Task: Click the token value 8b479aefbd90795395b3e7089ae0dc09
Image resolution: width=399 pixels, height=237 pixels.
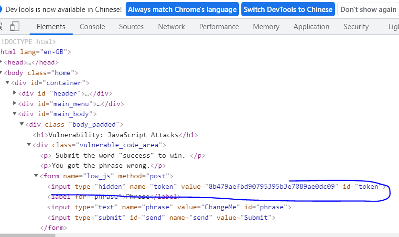Action: [271, 187]
